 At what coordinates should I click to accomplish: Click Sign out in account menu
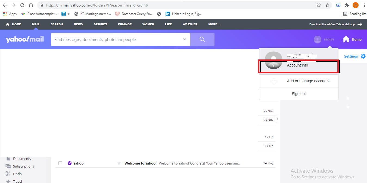click(x=298, y=94)
